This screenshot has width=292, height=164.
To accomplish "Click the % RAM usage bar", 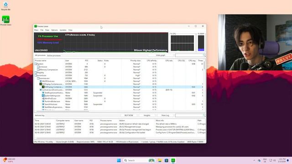I will coord(201,43).
